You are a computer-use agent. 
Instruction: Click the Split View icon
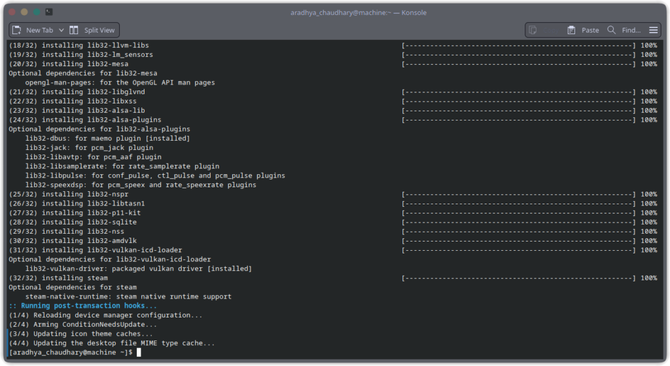74,30
